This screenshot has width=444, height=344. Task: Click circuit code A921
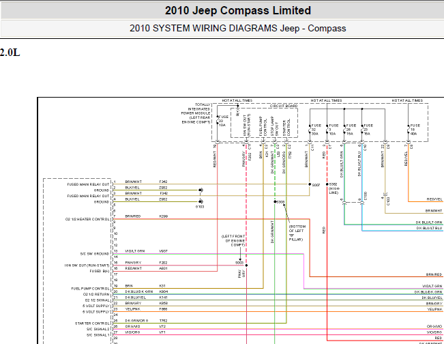(x=164, y=268)
